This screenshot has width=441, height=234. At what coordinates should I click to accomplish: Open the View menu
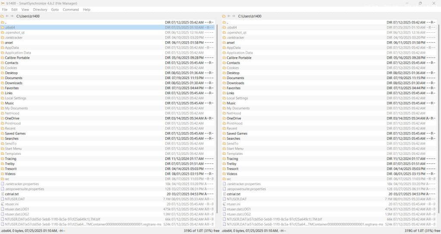[25, 9]
